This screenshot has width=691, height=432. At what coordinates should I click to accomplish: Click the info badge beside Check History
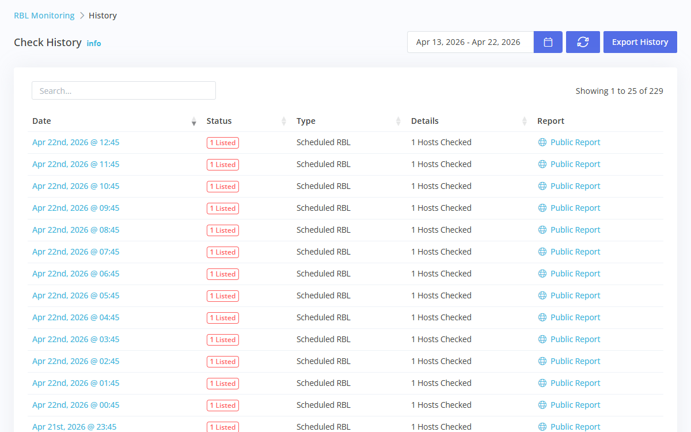point(94,43)
